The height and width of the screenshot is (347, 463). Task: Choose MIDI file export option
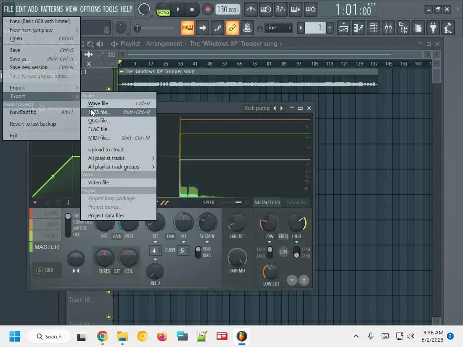pos(119,138)
